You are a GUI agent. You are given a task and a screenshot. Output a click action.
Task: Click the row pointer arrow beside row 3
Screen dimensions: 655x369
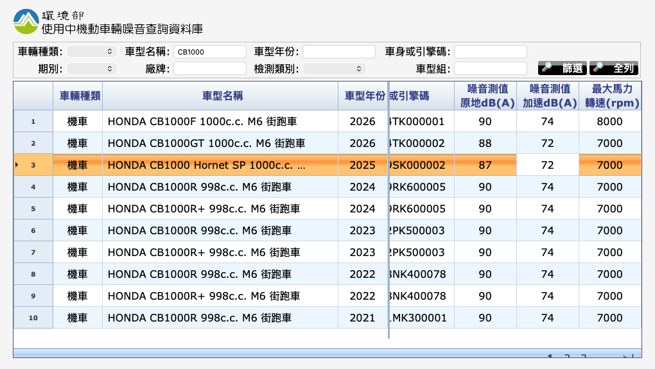(17, 165)
